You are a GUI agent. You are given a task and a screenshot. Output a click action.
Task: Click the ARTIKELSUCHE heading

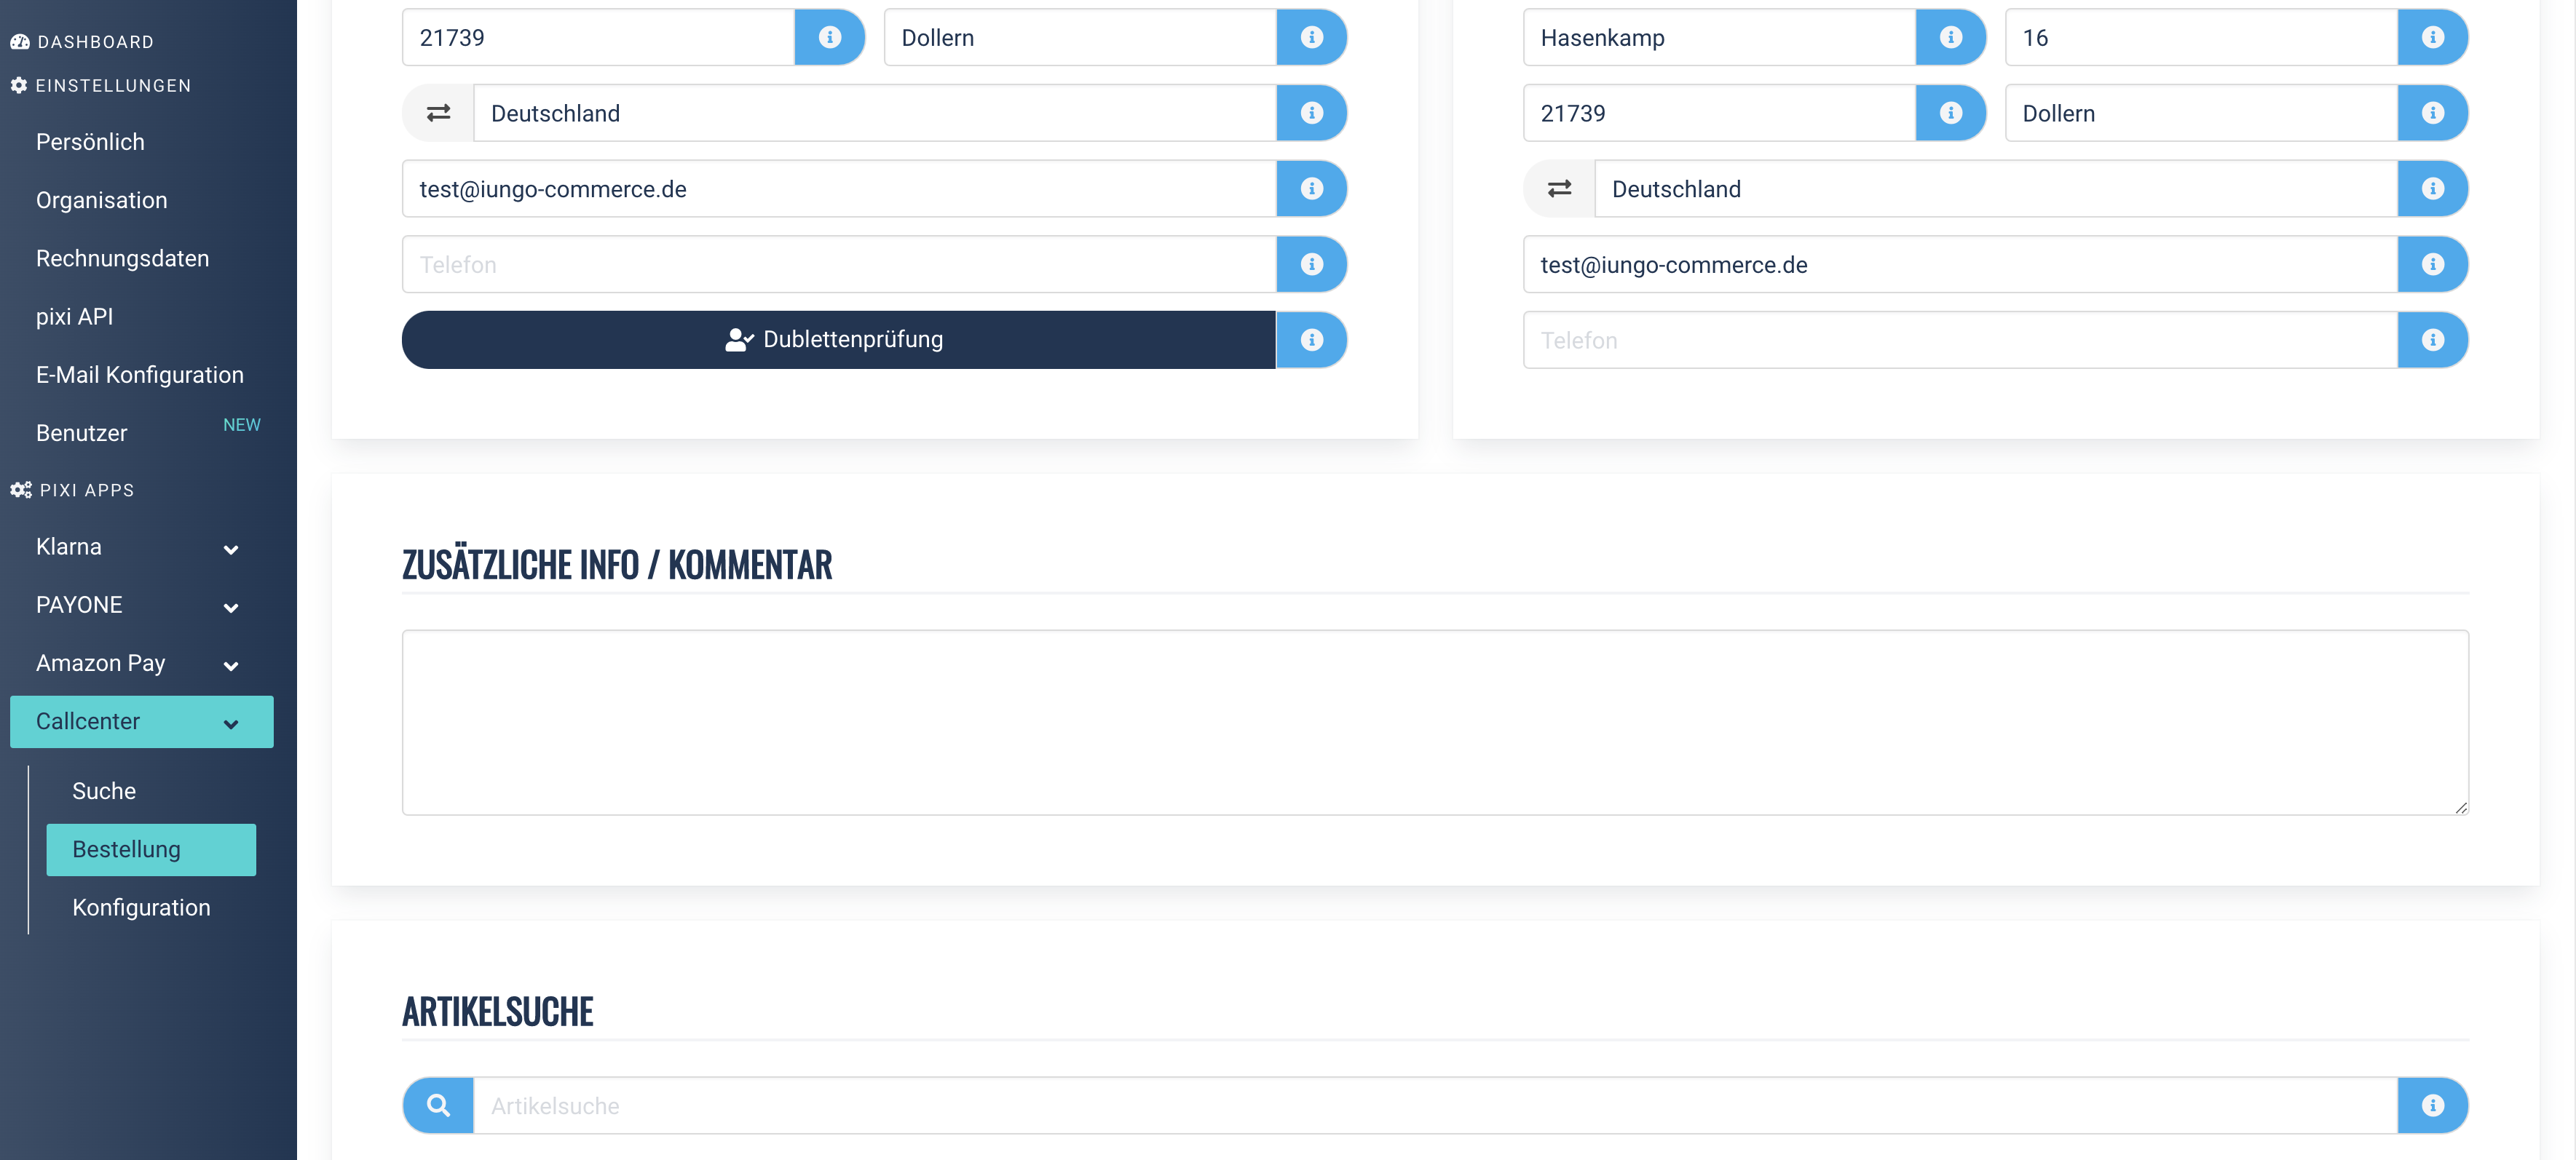coord(497,1011)
